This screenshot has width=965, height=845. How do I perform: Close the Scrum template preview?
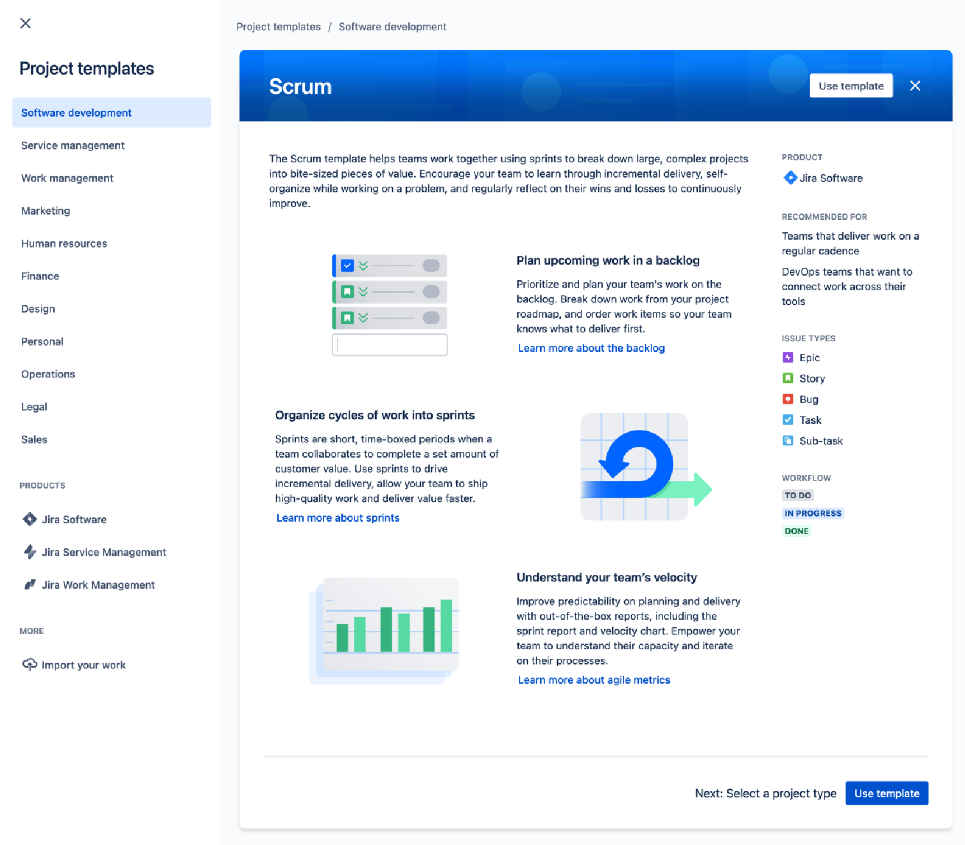(x=915, y=86)
